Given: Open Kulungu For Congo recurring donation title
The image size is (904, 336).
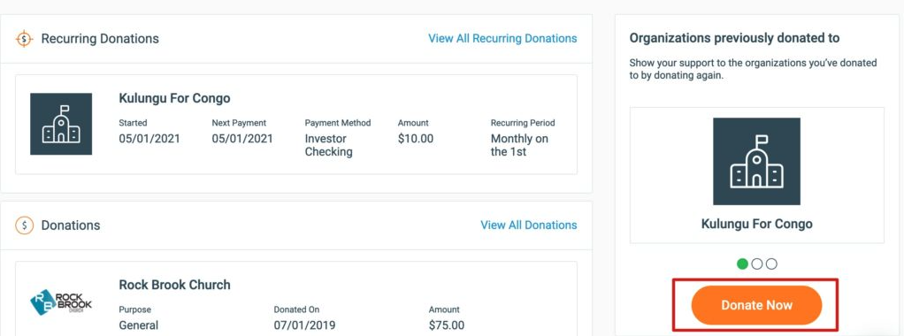Looking at the screenshot, I should (x=174, y=98).
